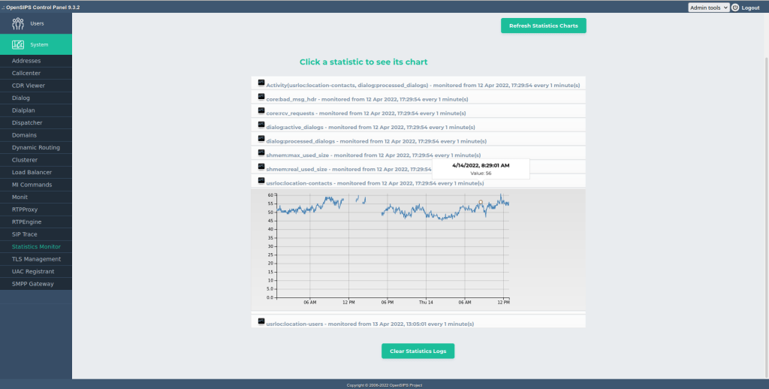Viewport: 769px width, 389px height.
Task: Click the chart icon beside core:bad_msg_hdr
Action: coord(261,97)
